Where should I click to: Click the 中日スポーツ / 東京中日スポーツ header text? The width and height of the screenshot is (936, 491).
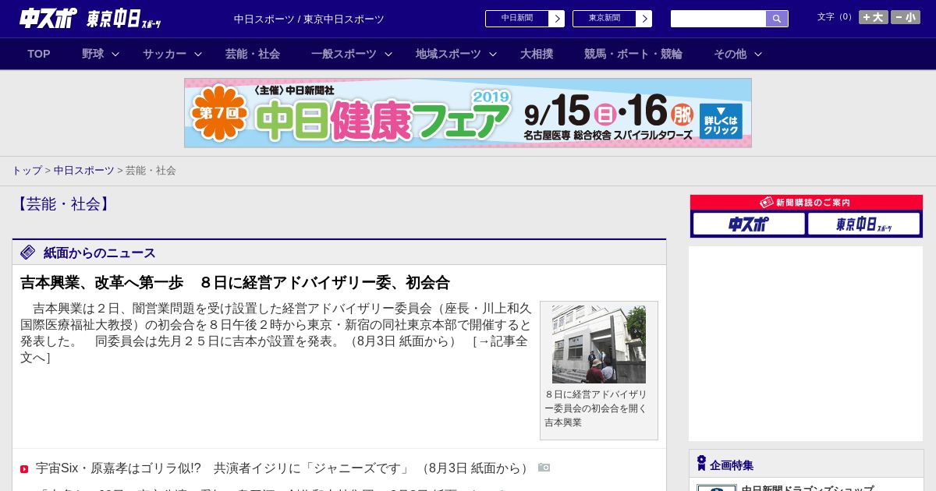(x=309, y=19)
